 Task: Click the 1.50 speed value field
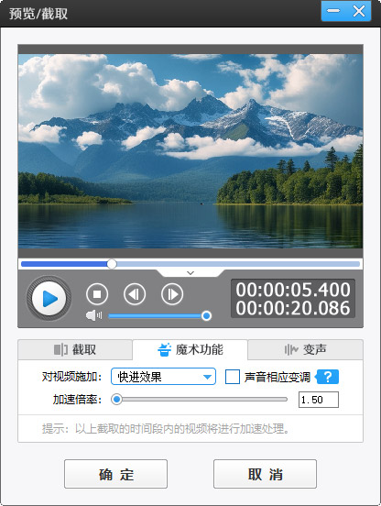319,400
